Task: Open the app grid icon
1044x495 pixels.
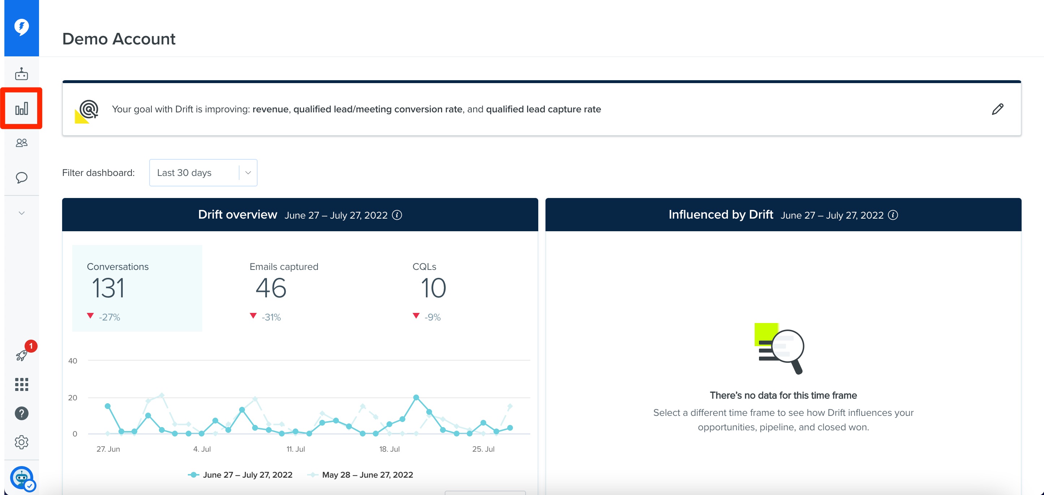Action: 21,384
